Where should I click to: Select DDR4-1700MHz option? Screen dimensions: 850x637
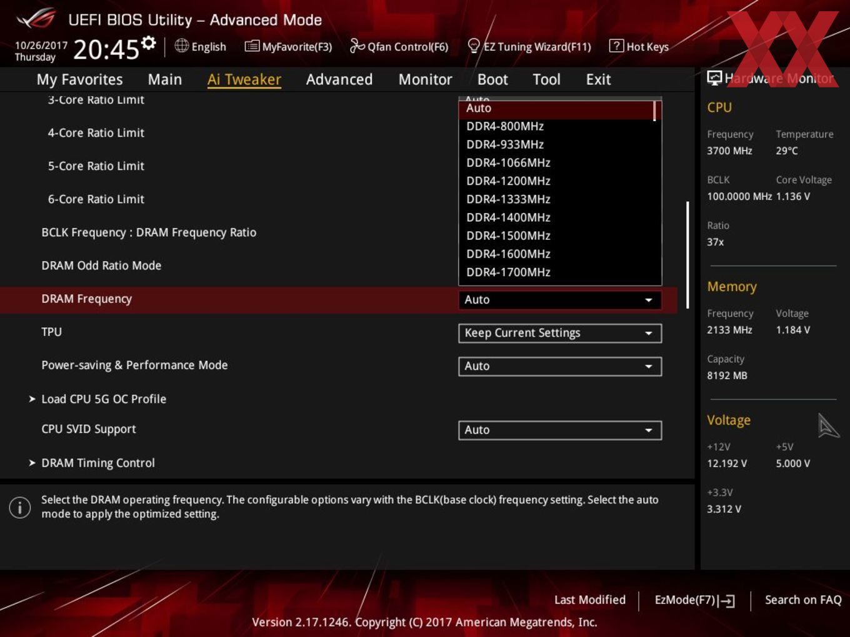point(556,272)
